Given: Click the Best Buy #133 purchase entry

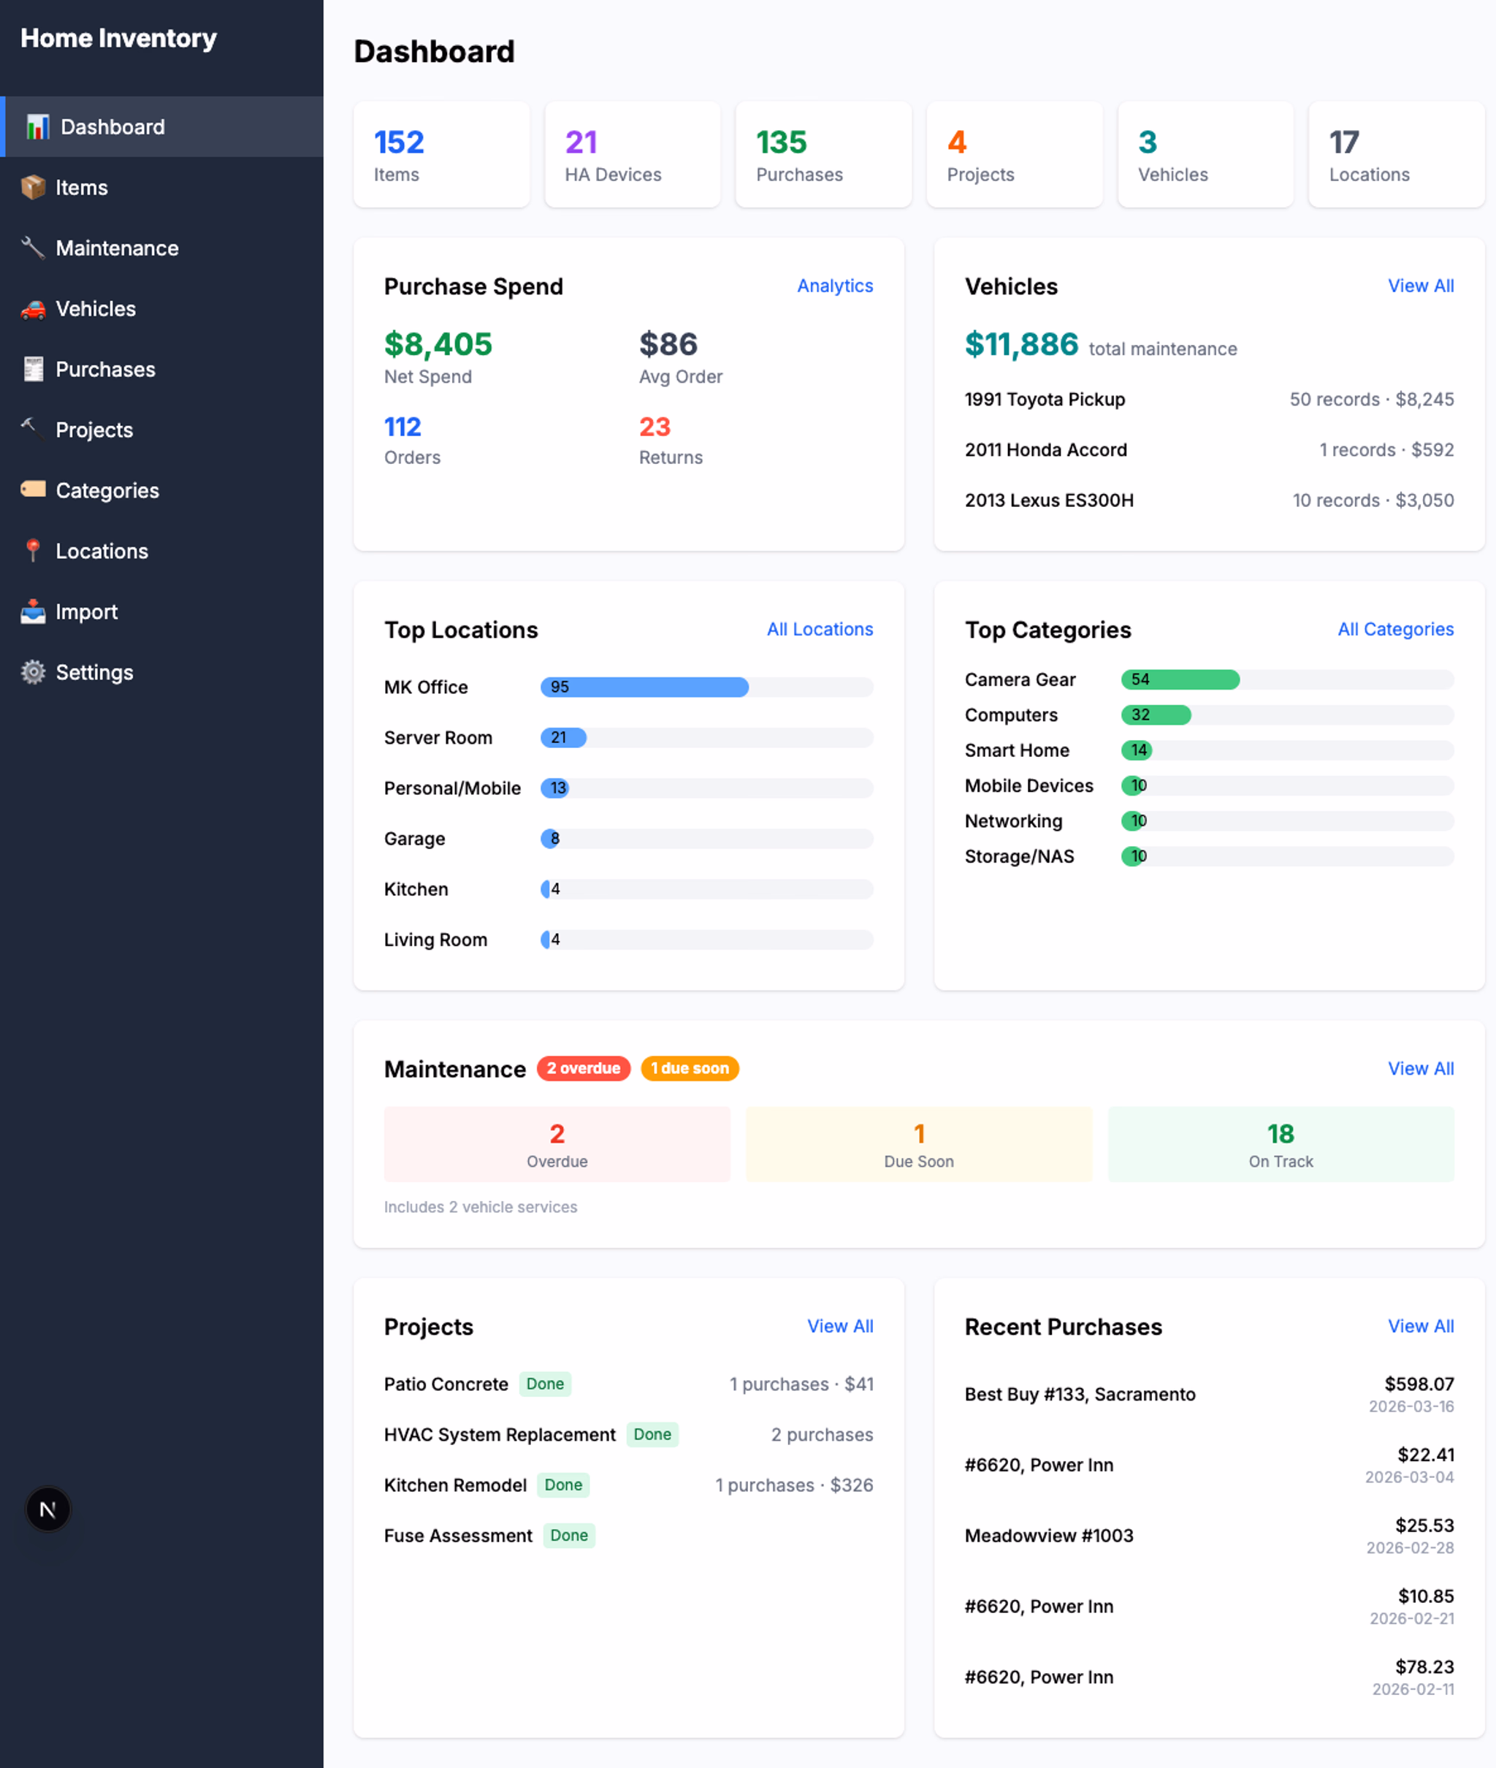Looking at the screenshot, I should [x=1080, y=1394].
